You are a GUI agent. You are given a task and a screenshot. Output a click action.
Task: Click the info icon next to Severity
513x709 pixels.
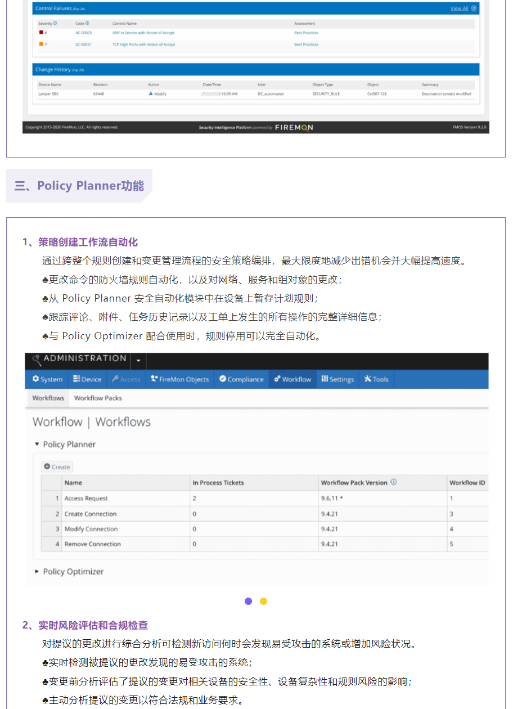click(x=55, y=24)
